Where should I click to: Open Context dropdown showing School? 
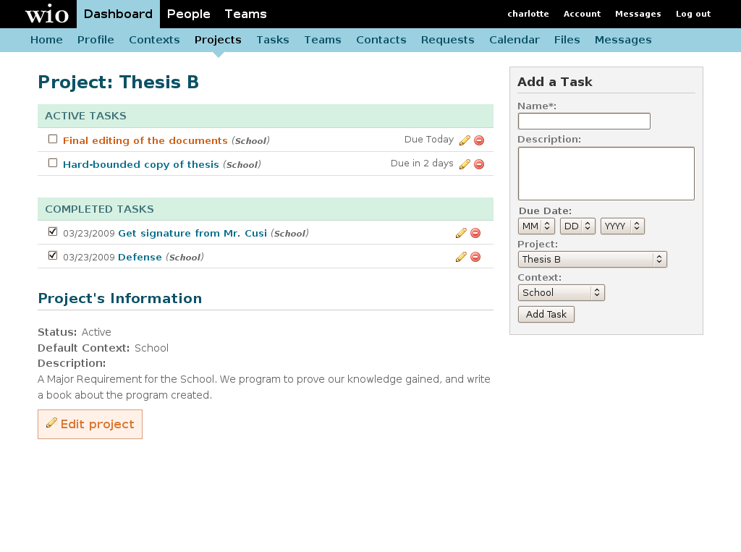562,292
